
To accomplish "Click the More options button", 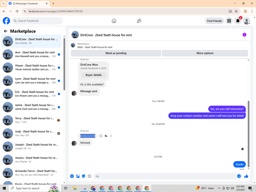I will [x=205, y=53].
